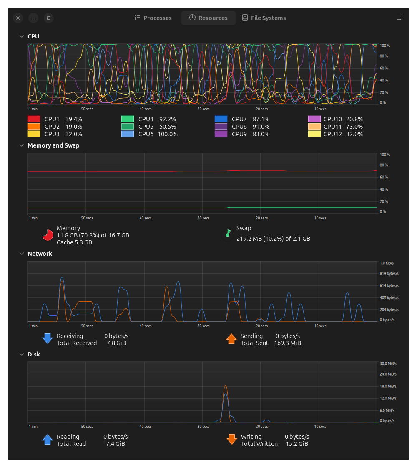The width and height of the screenshot is (417, 468).
Task: Click the Memory usage pie icon
Action: click(x=48, y=235)
